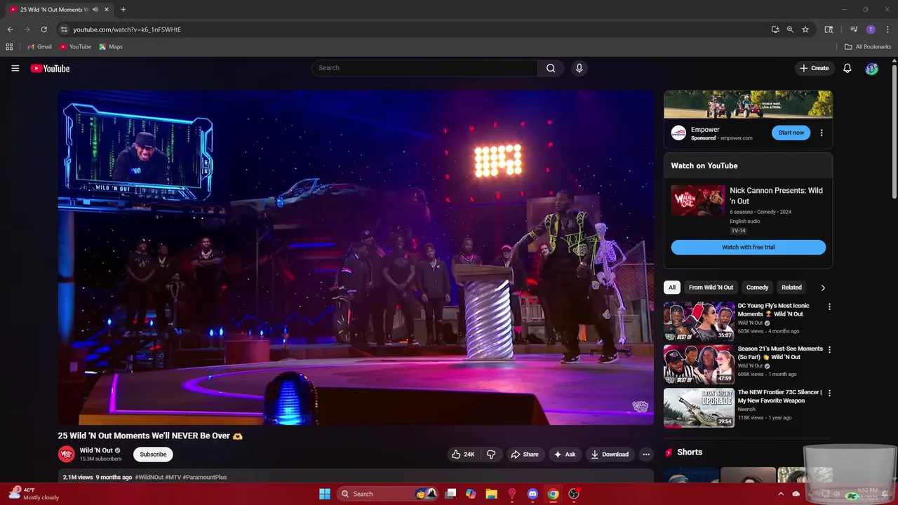
Task: Open the All Bookmarks folder
Action: [x=868, y=47]
